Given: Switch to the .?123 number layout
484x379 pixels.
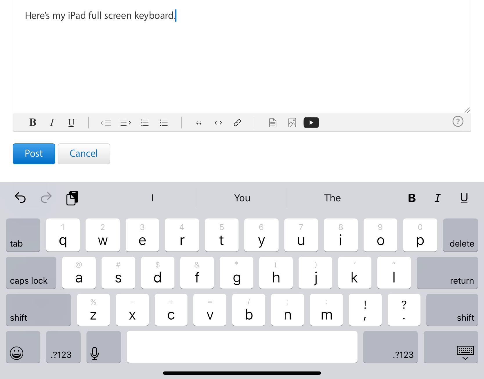Looking at the screenshot, I should point(63,354).
